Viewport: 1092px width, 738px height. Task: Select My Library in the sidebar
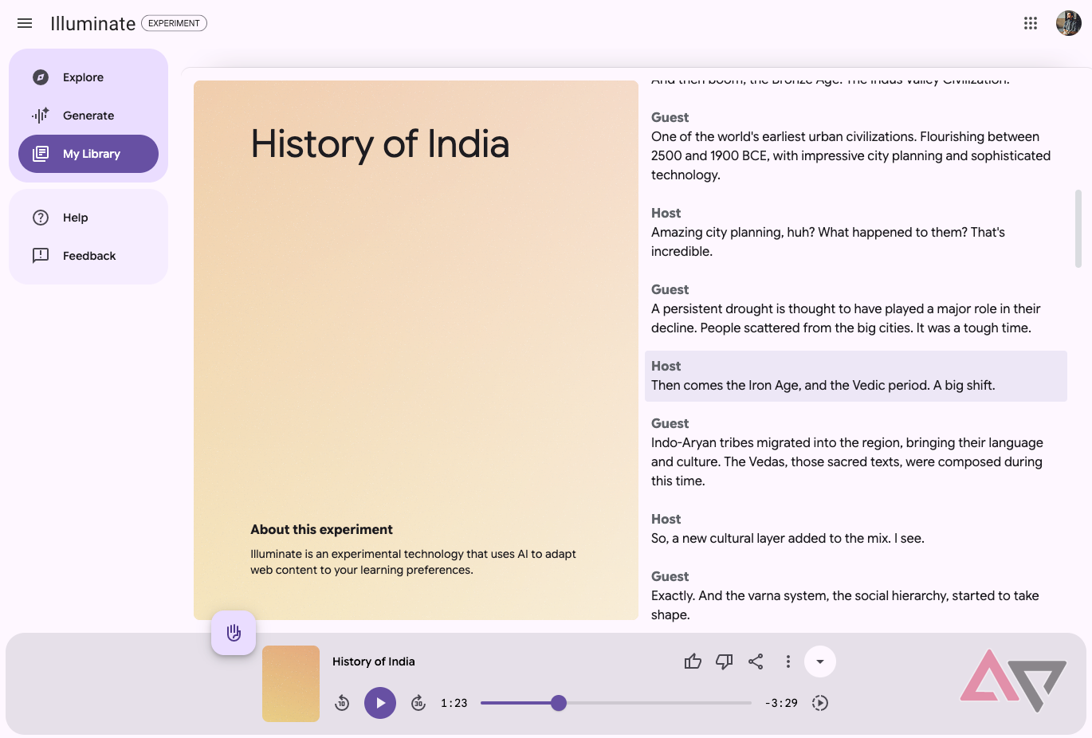click(x=88, y=154)
